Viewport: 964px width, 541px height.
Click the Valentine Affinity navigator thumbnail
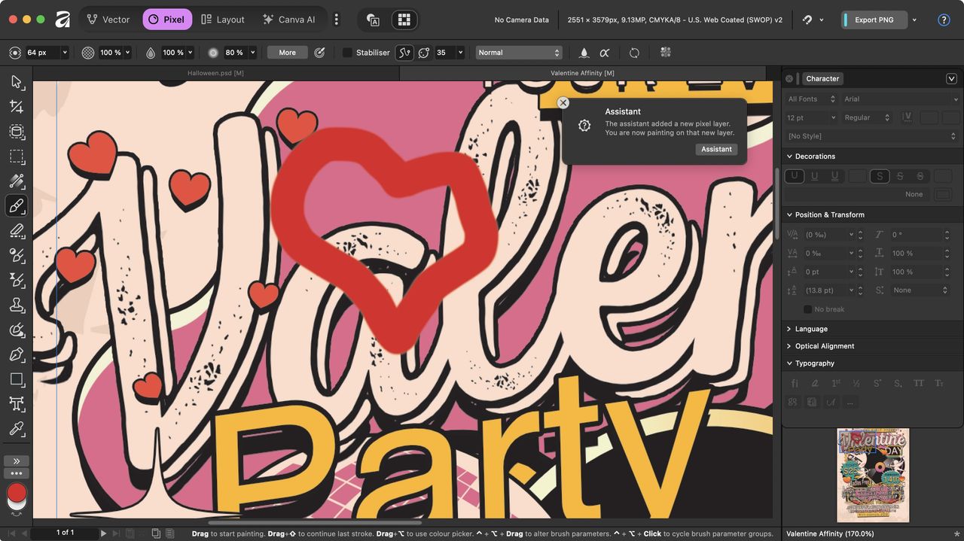coord(874,475)
